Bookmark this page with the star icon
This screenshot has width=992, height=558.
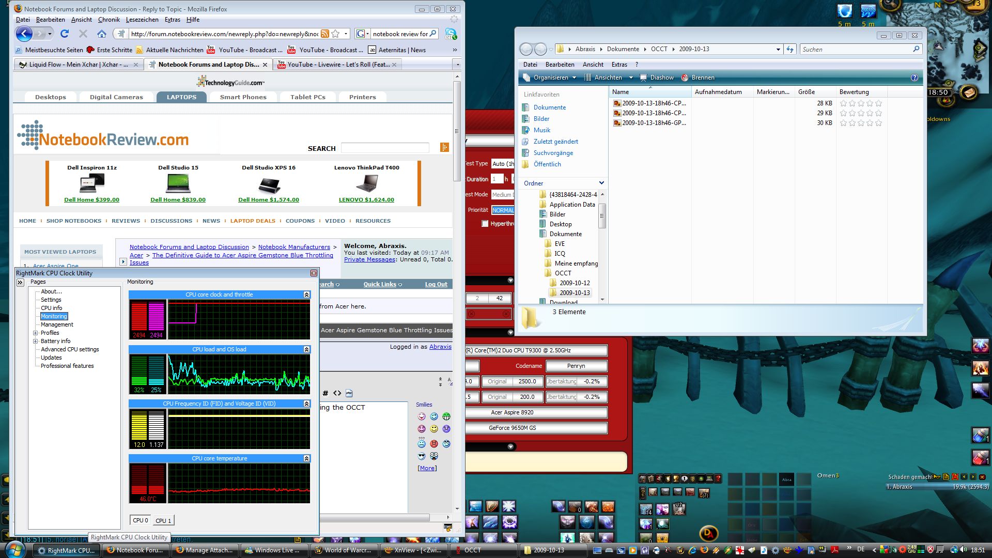[x=335, y=34]
